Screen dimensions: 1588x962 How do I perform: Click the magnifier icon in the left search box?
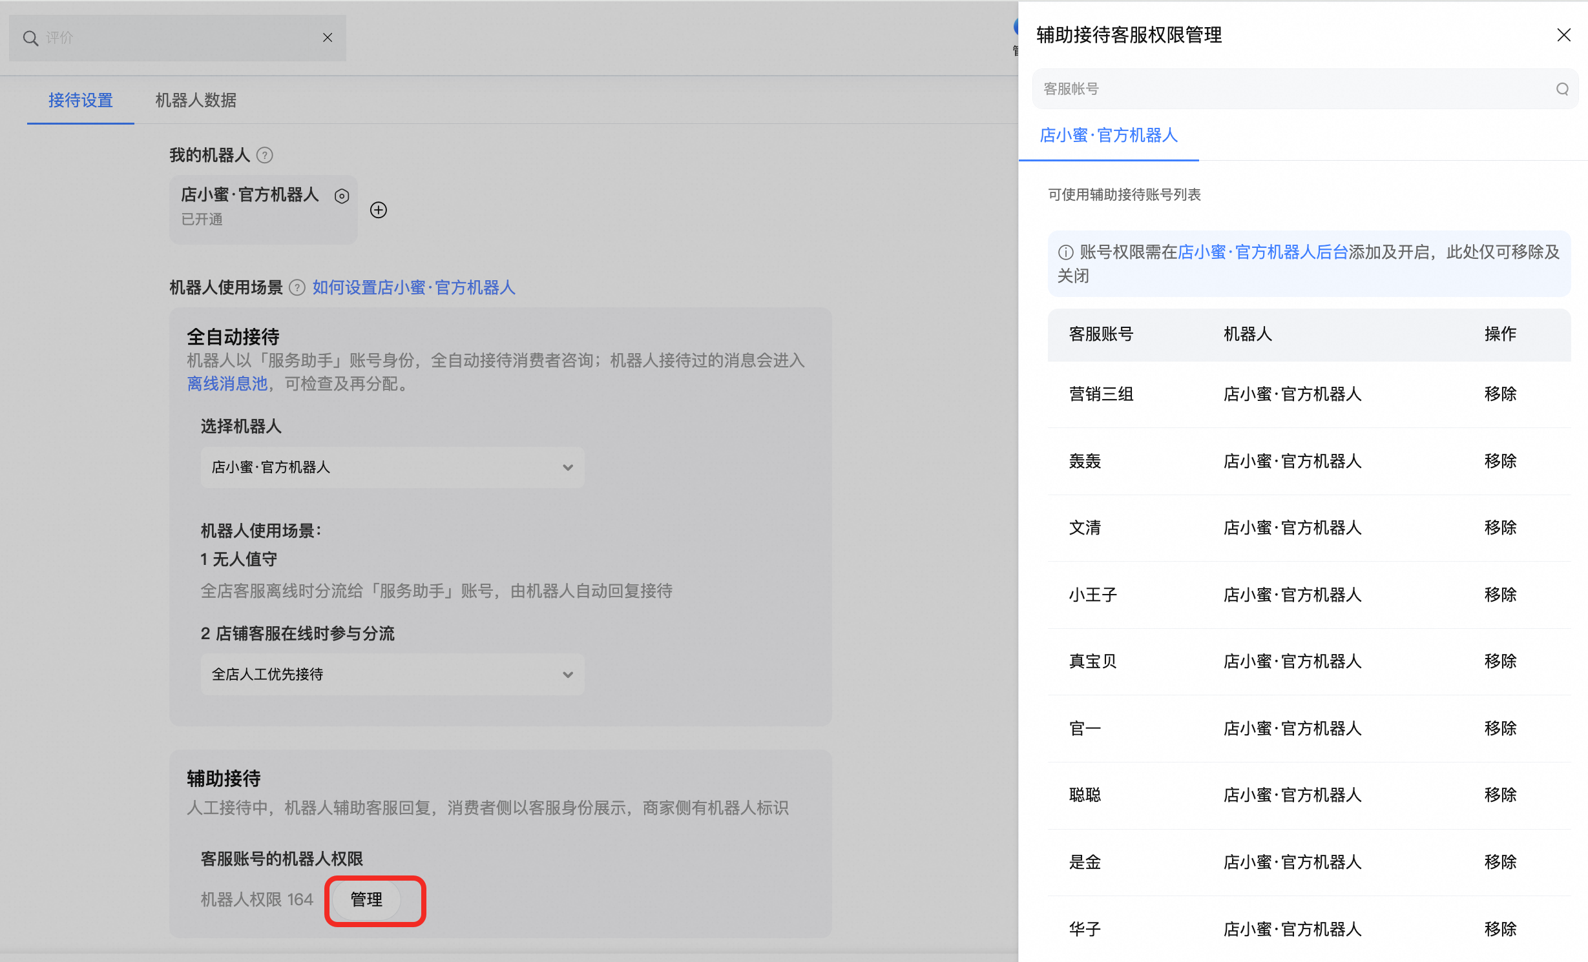pos(30,37)
